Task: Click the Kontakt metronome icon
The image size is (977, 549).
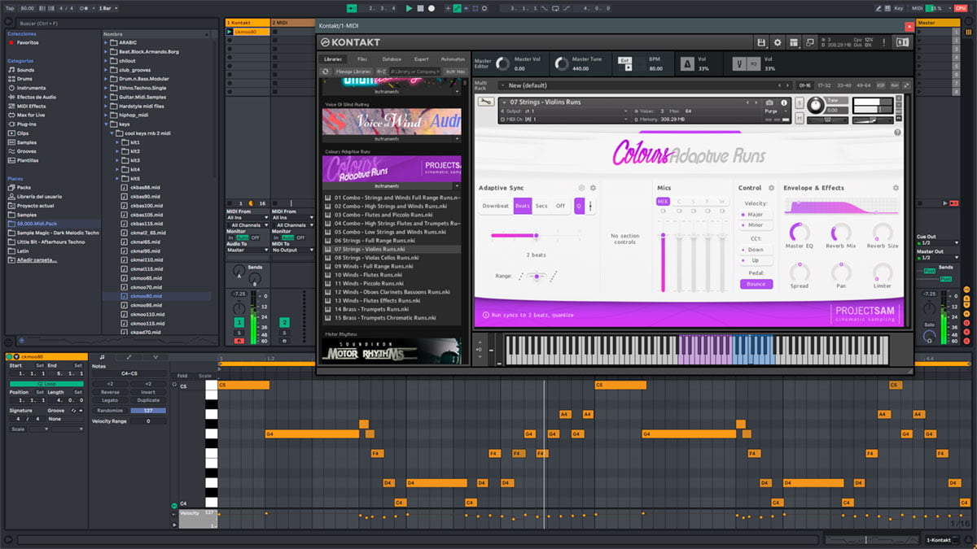Action: coord(688,63)
